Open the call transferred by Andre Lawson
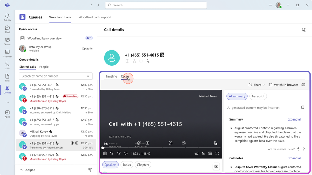Viewport: 312px width, 175px height. [x=56, y=145]
